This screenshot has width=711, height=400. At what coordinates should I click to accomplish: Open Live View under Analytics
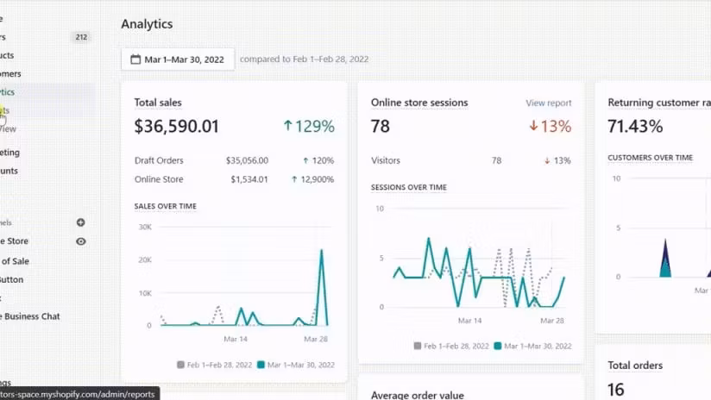point(8,128)
